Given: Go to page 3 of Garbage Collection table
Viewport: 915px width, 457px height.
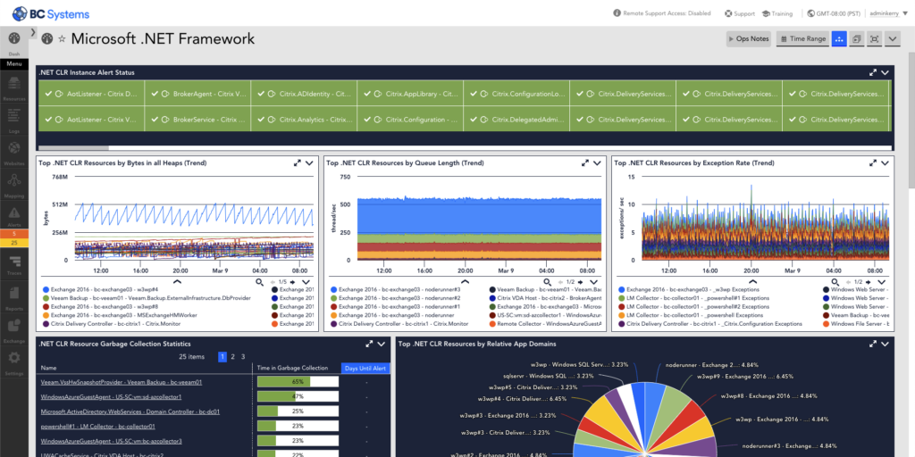Looking at the screenshot, I should tap(243, 357).
